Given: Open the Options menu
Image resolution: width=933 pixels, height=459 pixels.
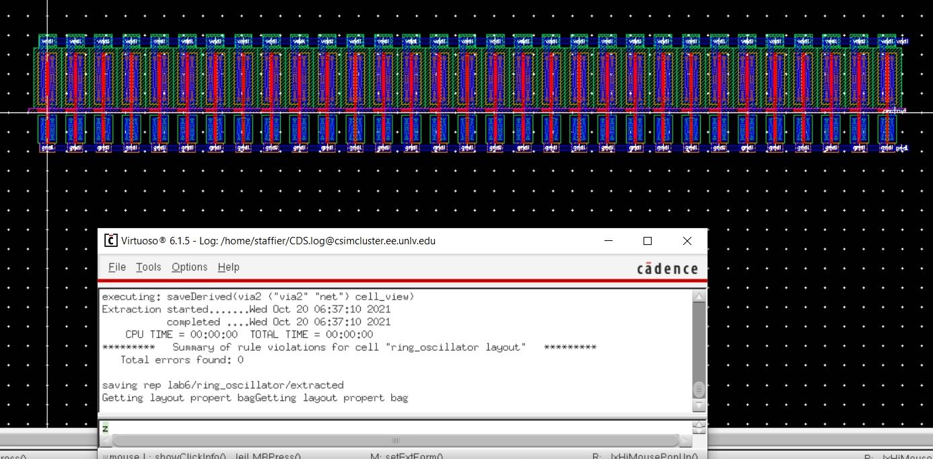Looking at the screenshot, I should [x=189, y=267].
